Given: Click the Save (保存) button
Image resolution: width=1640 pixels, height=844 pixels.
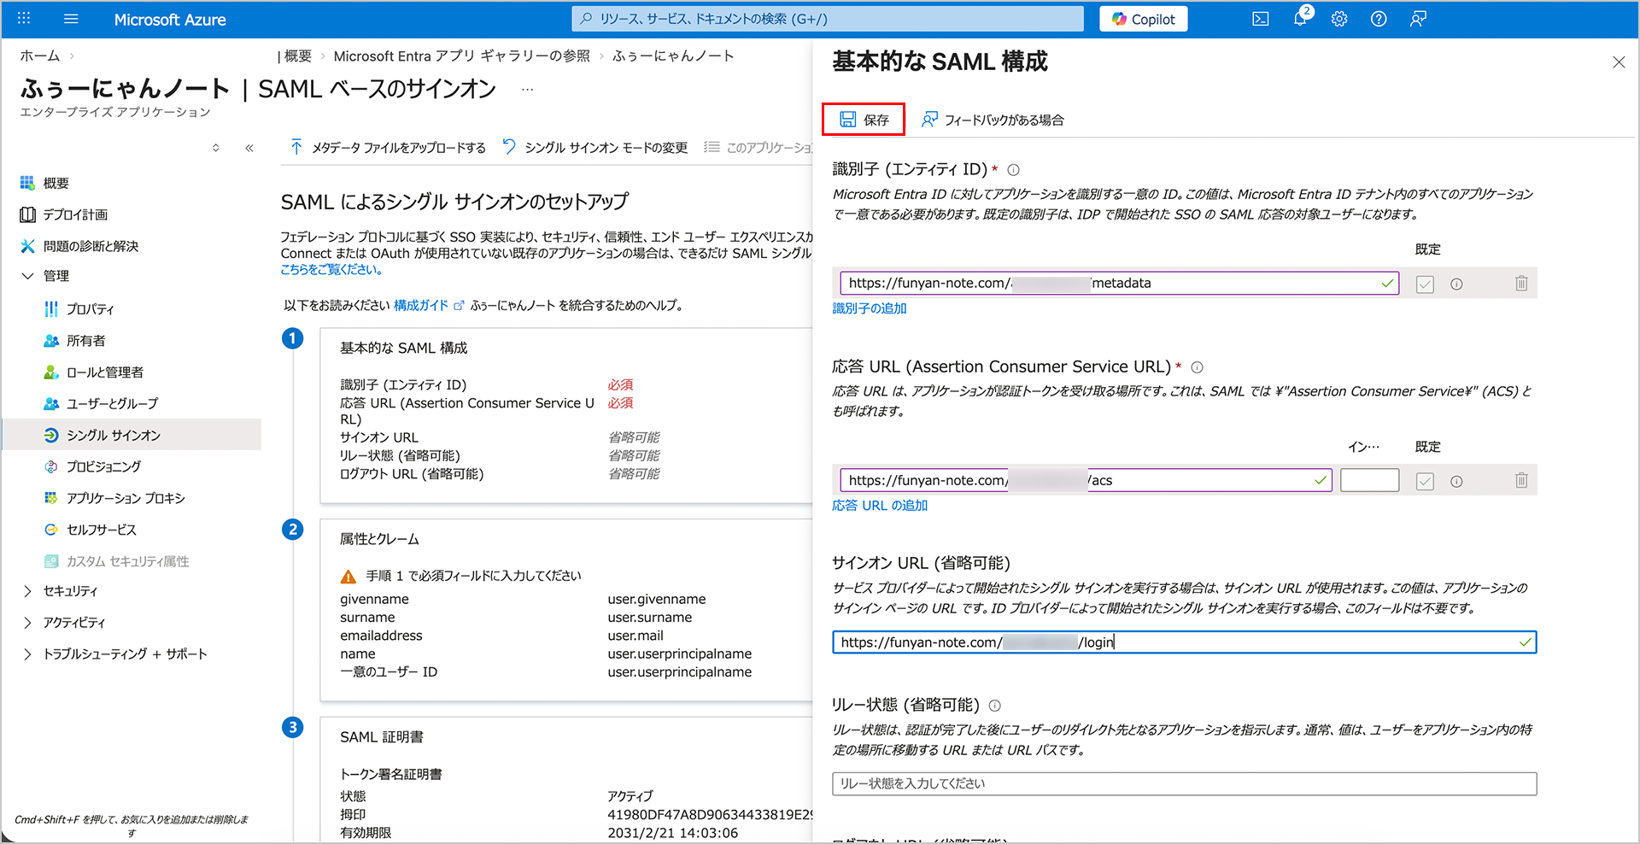Looking at the screenshot, I should (864, 120).
